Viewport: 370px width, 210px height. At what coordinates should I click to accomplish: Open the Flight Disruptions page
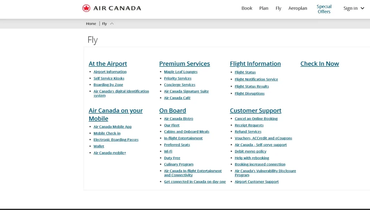tap(249, 93)
